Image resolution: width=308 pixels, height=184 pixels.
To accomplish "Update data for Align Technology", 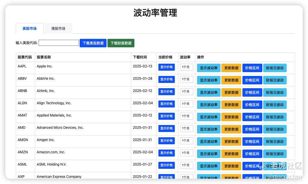I will click(x=231, y=105).
